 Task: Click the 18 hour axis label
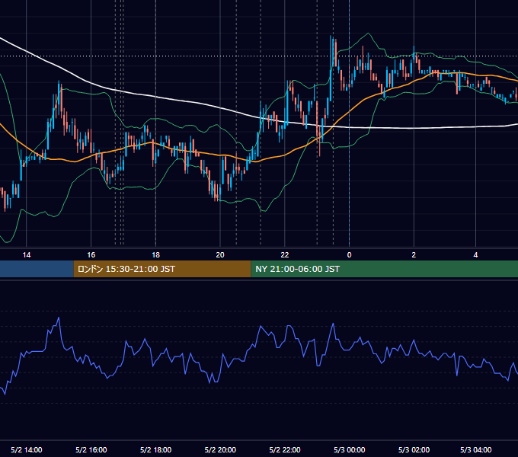(155, 255)
